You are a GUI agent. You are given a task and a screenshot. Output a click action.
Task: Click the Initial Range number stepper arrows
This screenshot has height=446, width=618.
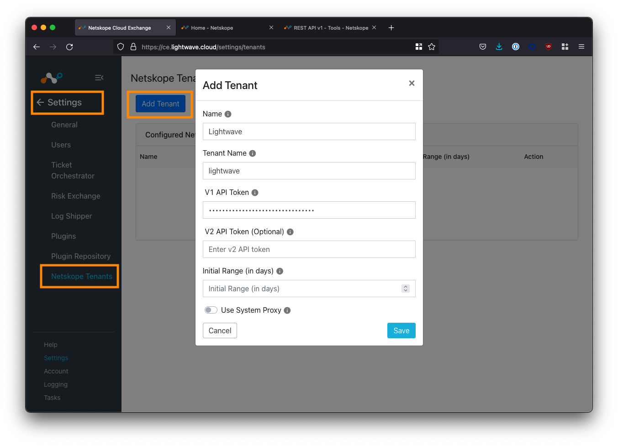[405, 289]
